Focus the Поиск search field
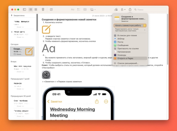Screen dimensions: 177x131 150,10
